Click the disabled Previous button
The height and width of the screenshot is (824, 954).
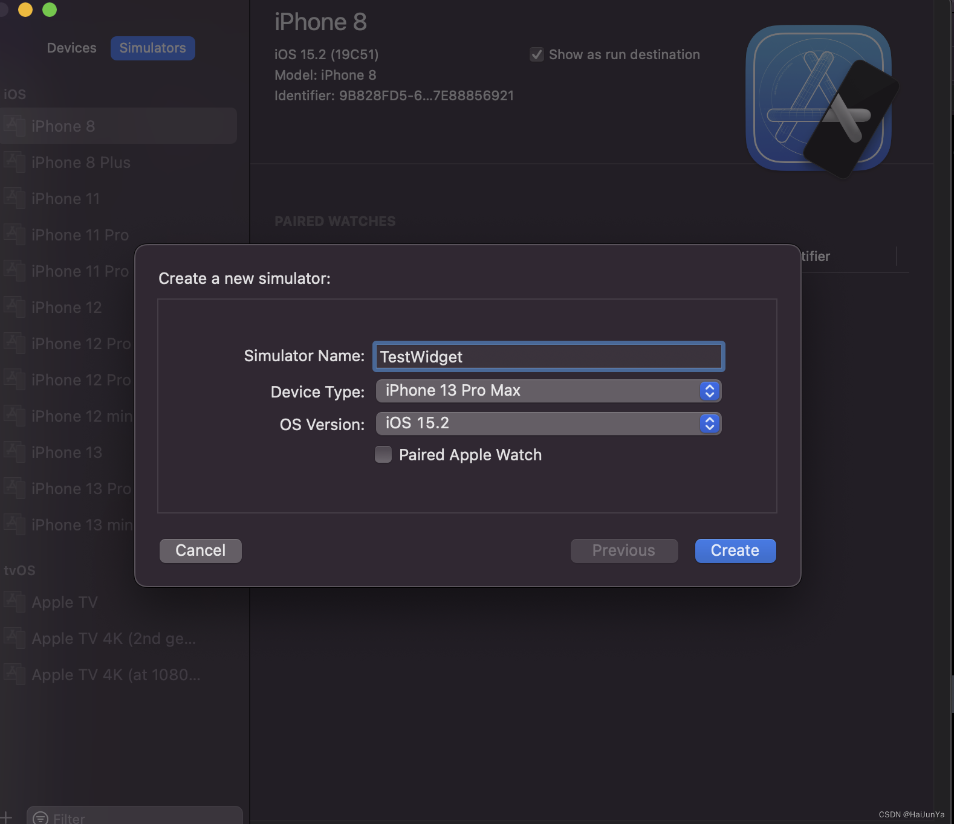pos(624,550)
